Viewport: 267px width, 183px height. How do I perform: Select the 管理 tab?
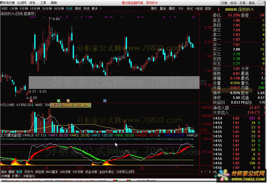[x=19, y=172]
